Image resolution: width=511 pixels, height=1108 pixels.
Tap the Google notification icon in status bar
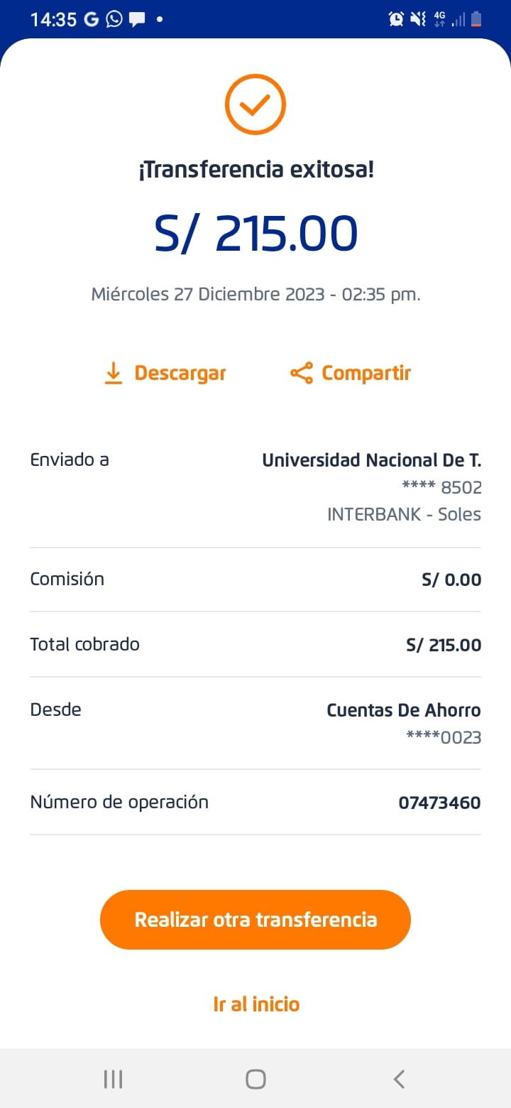tap(92, 19)
